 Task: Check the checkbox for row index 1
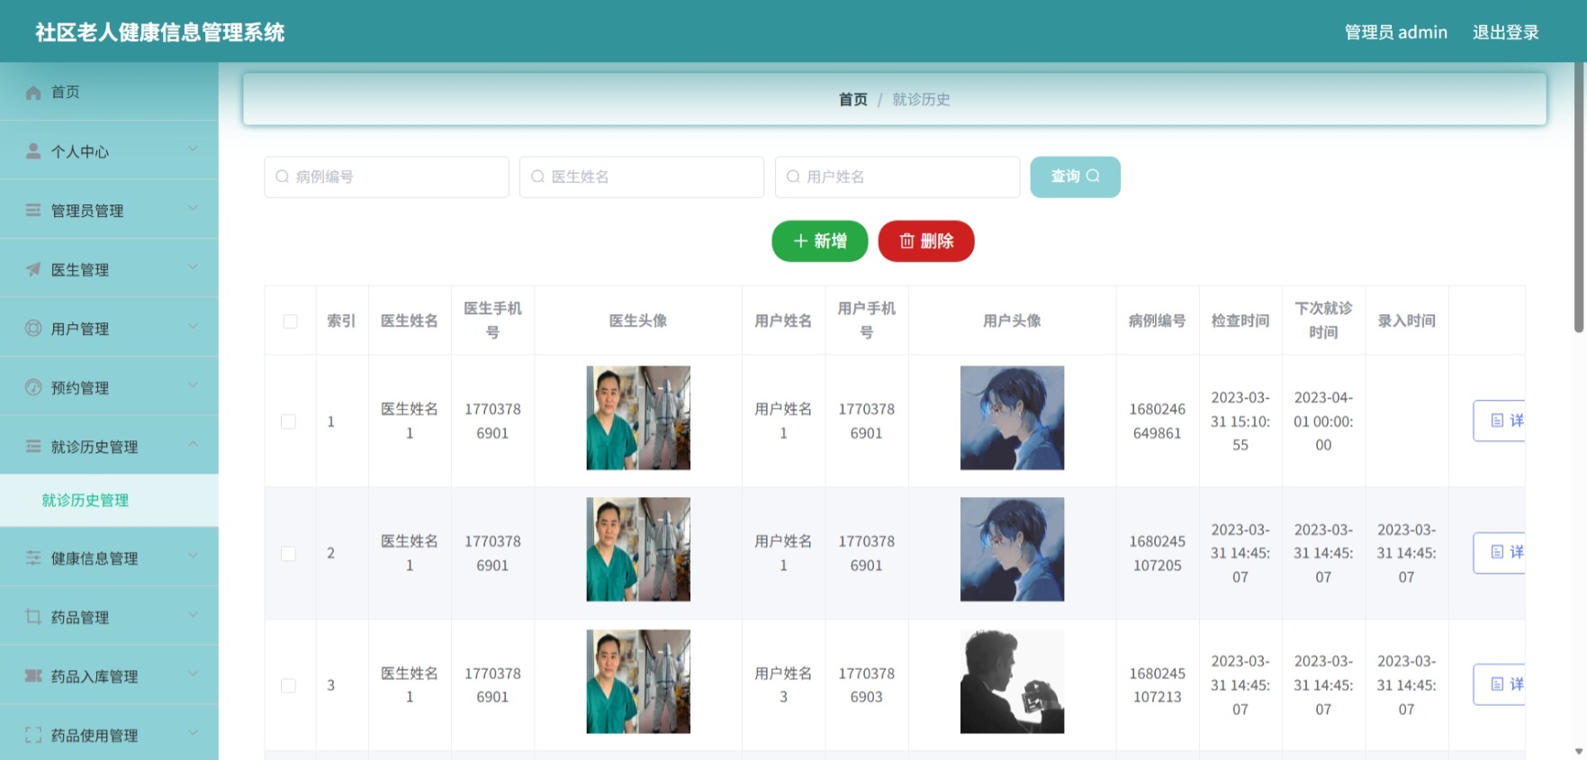pyautogui.click(x=288, y=421)
